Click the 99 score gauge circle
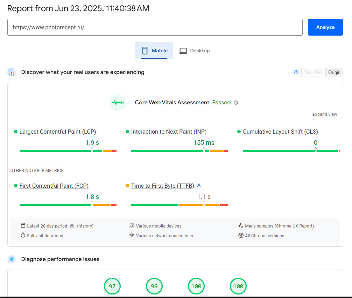This screenshot has width=352, height=298. (x=154, y=286)
